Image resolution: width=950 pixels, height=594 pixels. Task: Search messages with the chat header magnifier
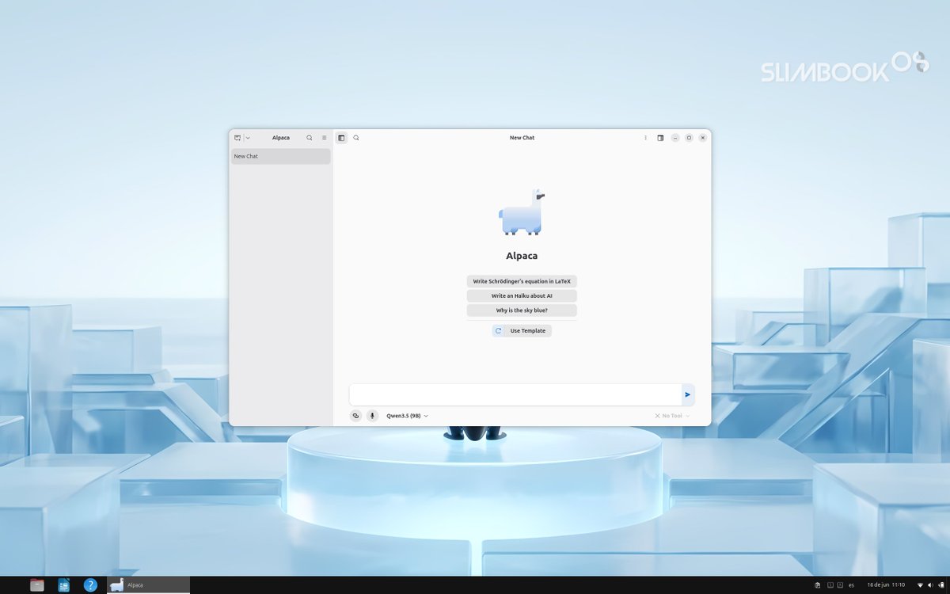click(356, 138)
